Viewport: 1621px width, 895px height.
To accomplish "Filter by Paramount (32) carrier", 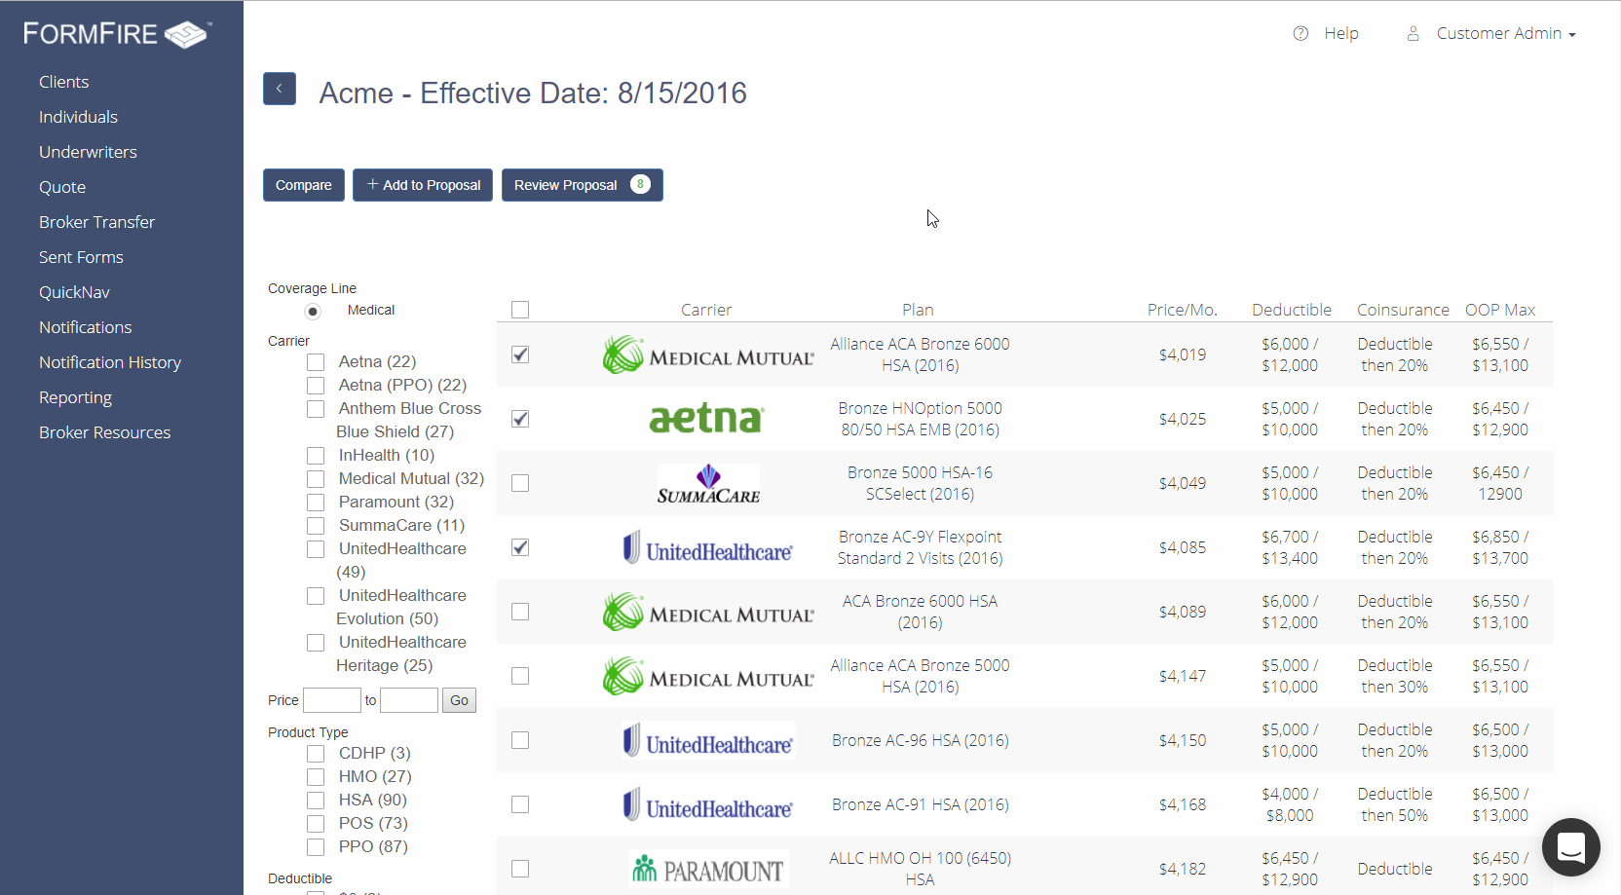I will (316, 503).
